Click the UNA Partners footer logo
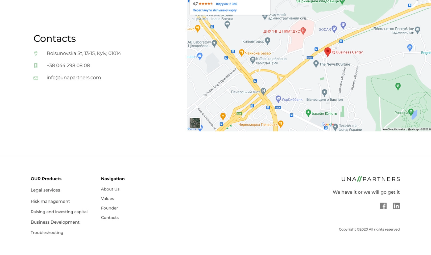The image size is (431, 255). [x=370, y=179]
